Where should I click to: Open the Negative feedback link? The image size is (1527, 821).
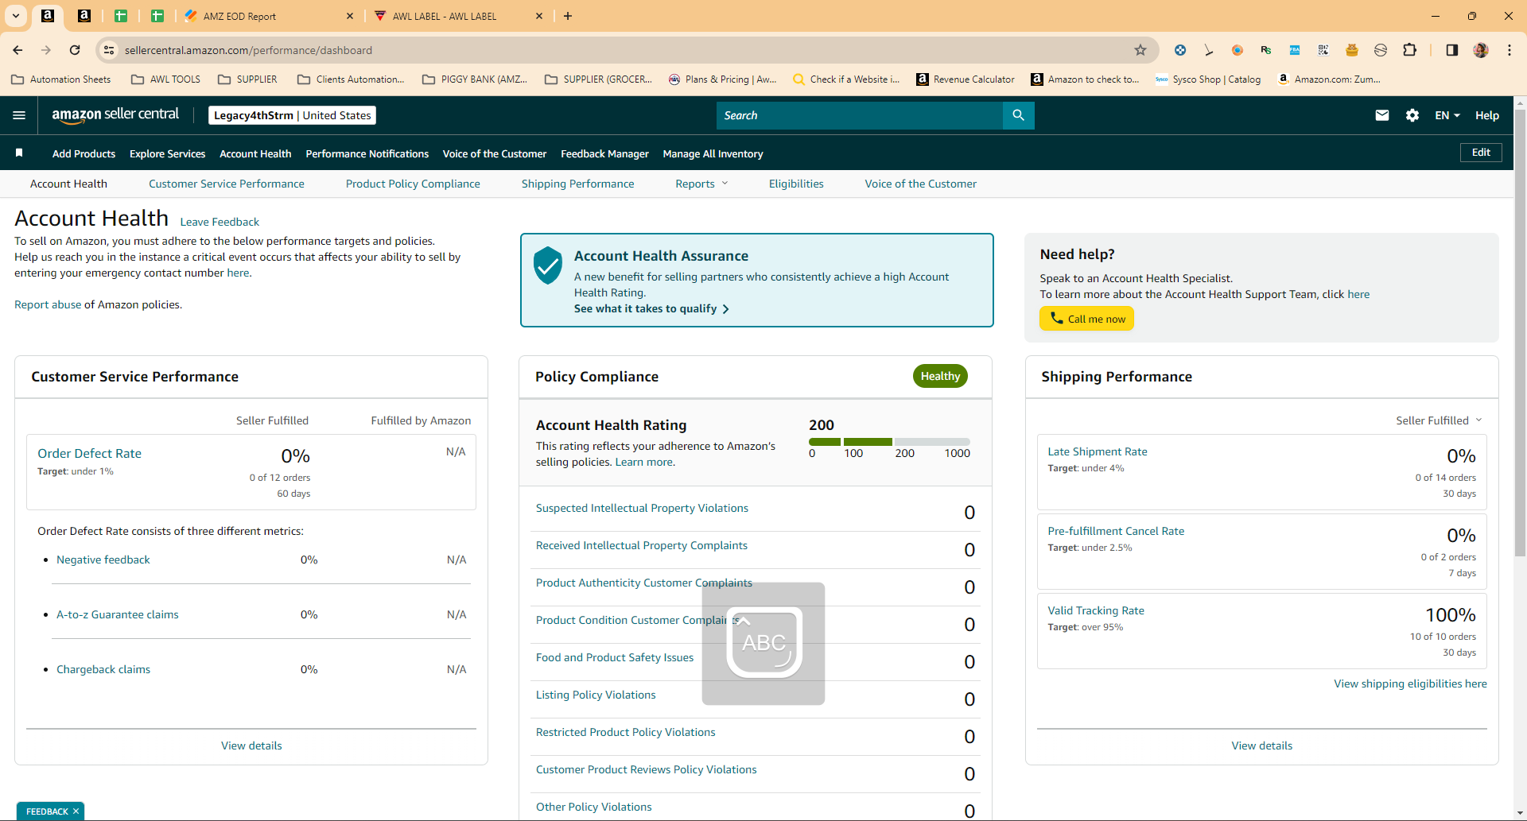pos(103,560)
